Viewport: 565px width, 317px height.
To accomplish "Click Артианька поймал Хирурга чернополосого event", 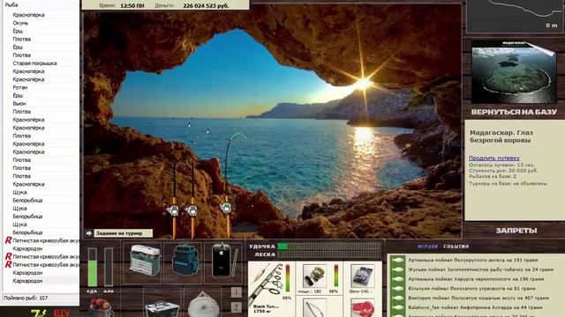I will click(476, 279).
